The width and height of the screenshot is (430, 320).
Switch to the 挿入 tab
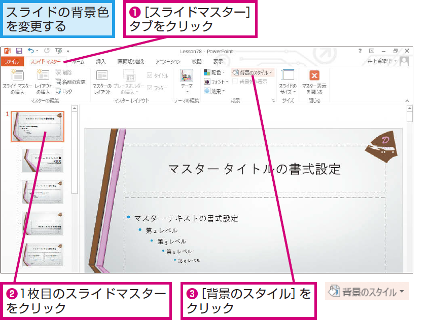pos(100,62)
